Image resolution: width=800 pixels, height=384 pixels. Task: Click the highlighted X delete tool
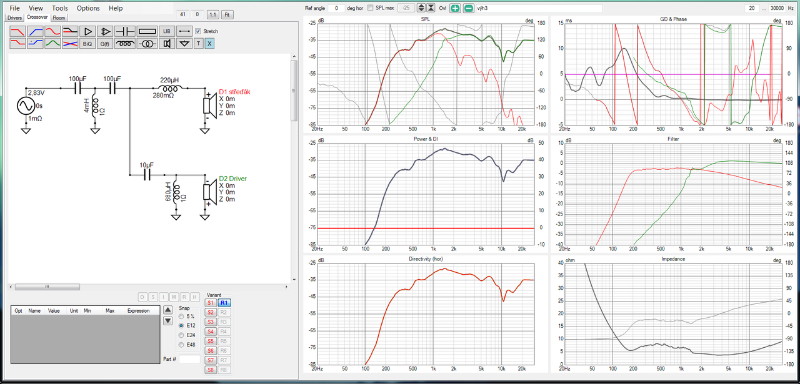209,44
